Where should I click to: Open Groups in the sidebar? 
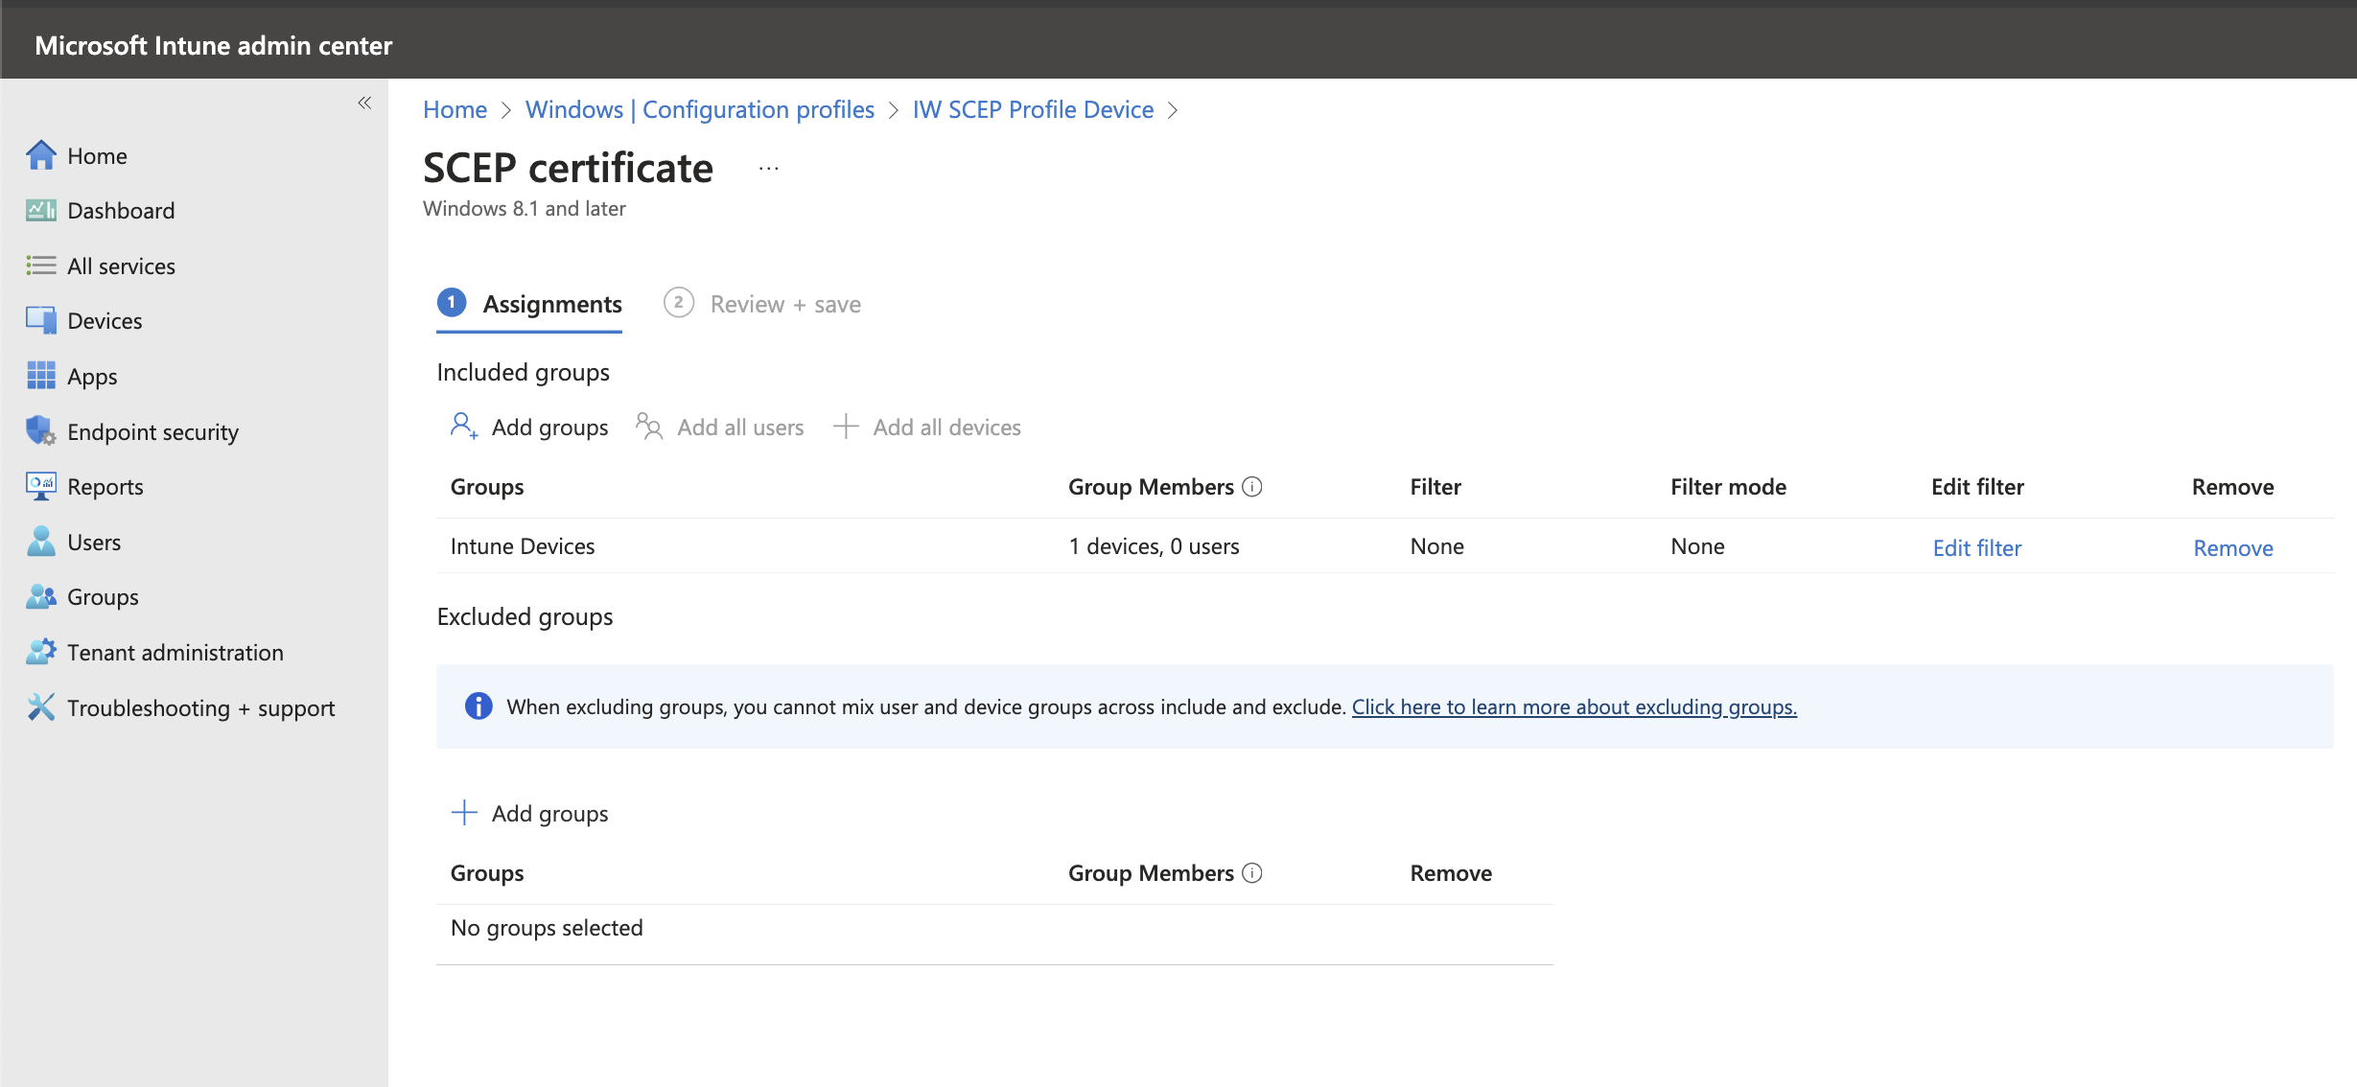[x=102, y=596]
